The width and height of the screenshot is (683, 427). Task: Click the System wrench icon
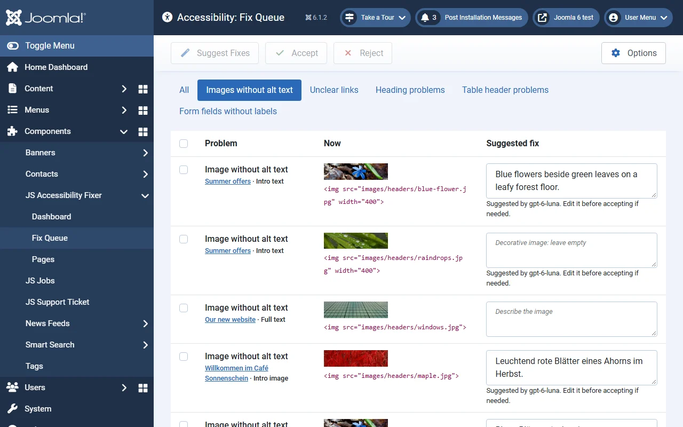pyautogui.click(x=13, y=409)
